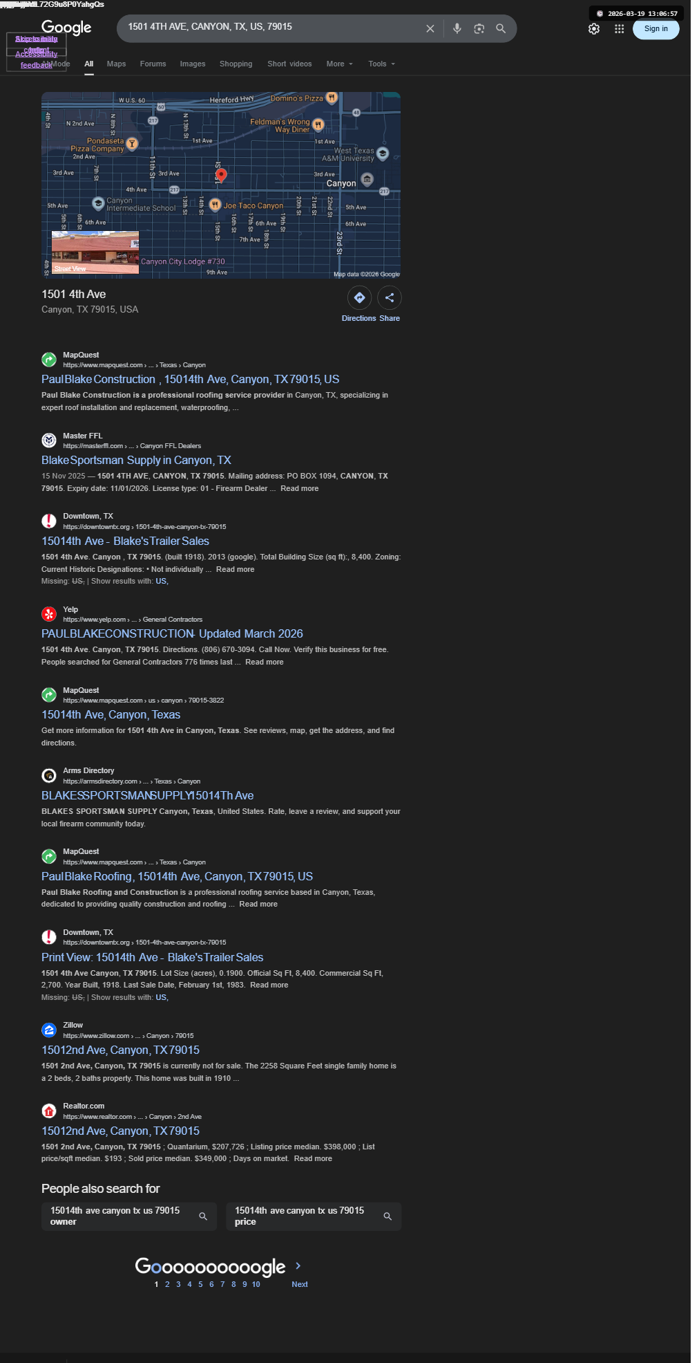Click the Sign in button
Image resolution: width=699 pixels, height=1363 pixels.
tap(655, 29)
